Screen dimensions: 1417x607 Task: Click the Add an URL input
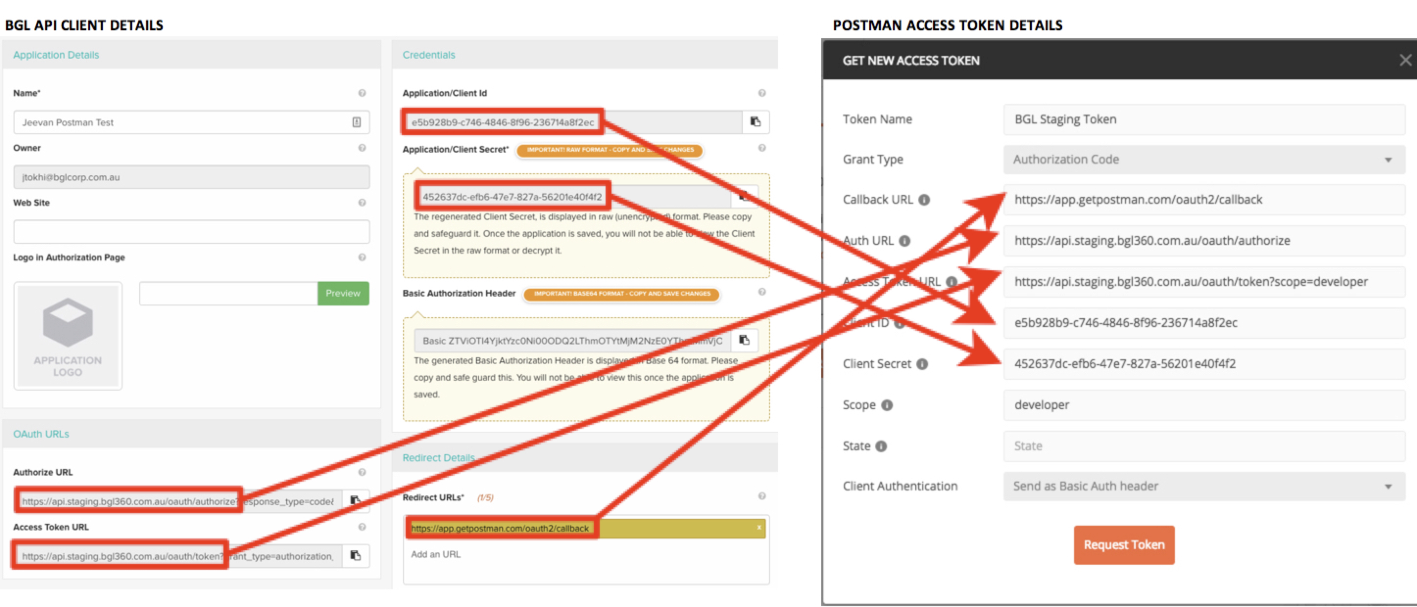click(x=586, y=554)
